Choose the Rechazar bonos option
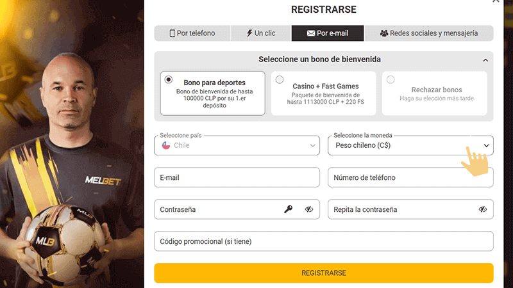Viewport: 513px width, 288px height. pos(391,80)
